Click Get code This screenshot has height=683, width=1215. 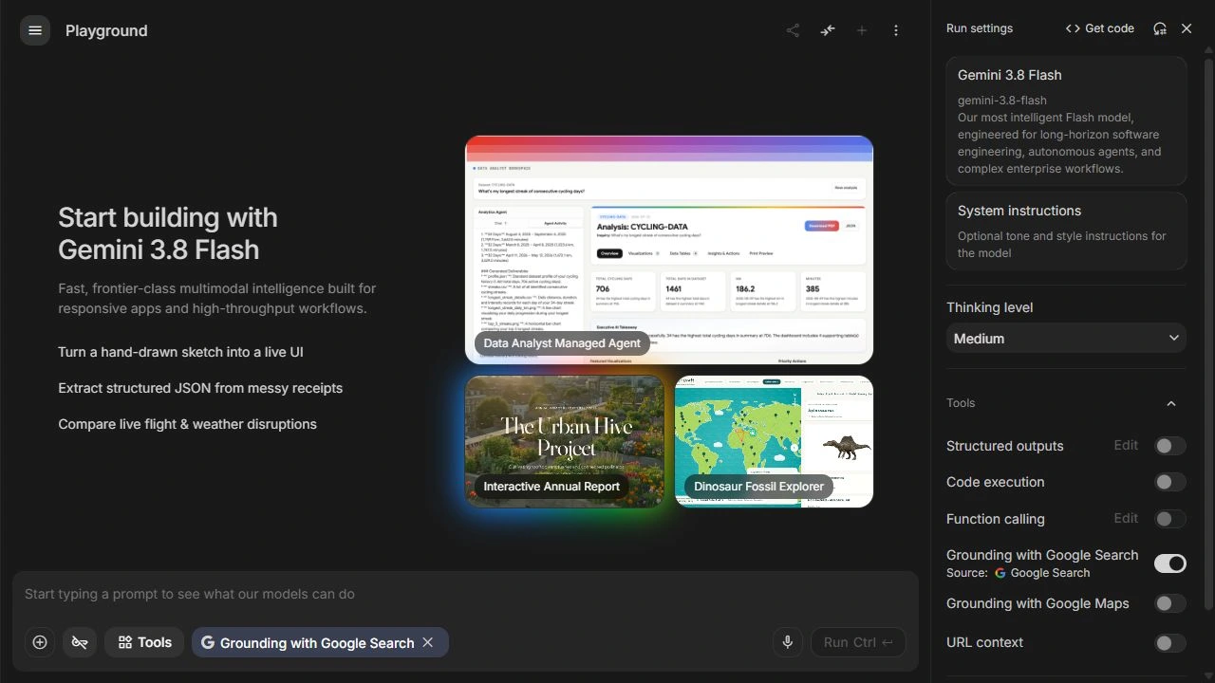pyautogui.click(x=1100, y=28)
